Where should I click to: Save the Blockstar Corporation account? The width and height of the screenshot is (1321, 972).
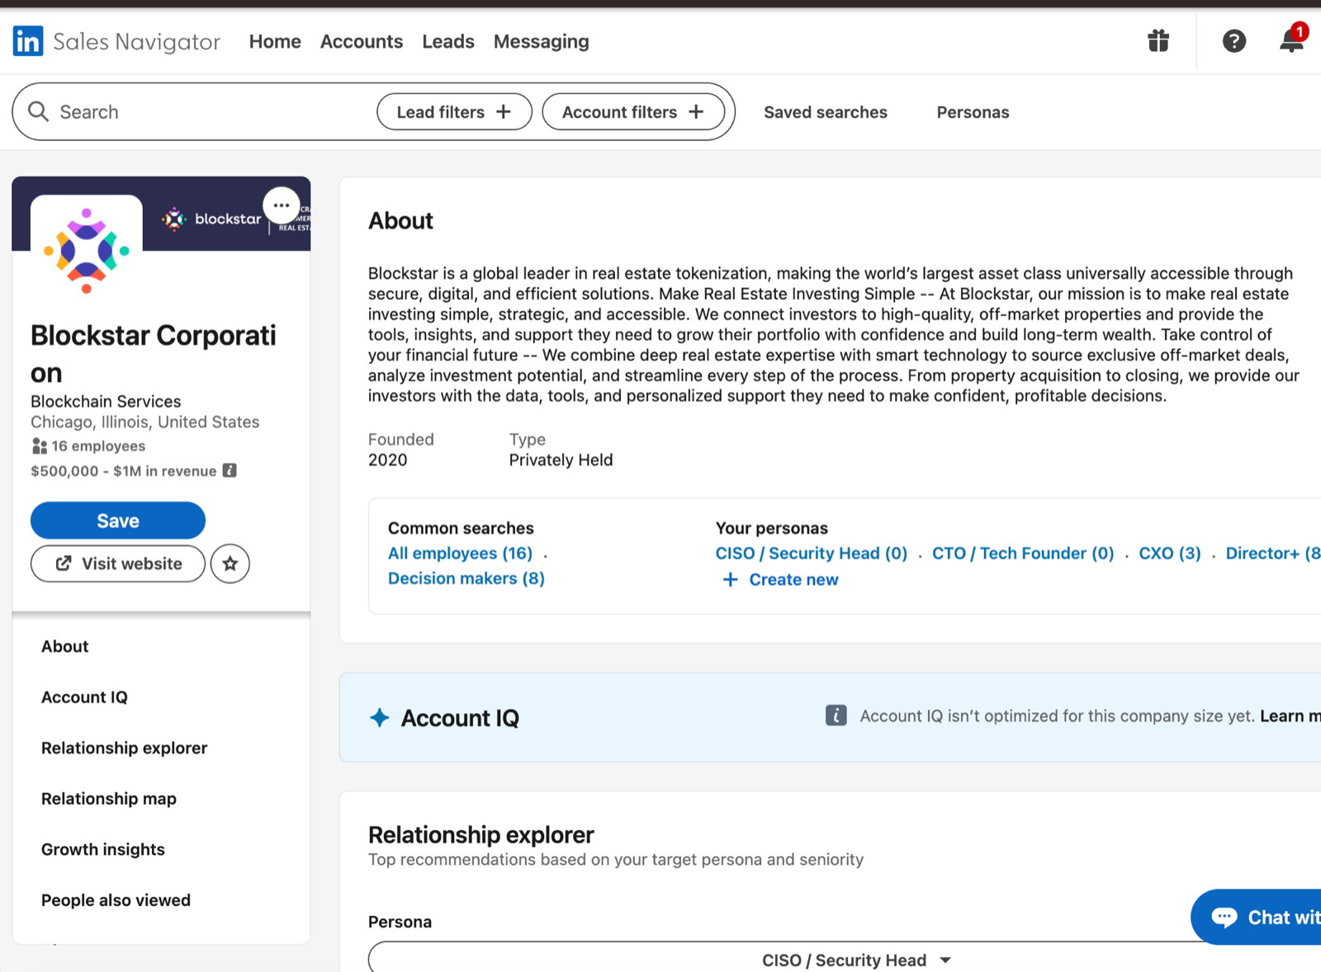point(118,521)
